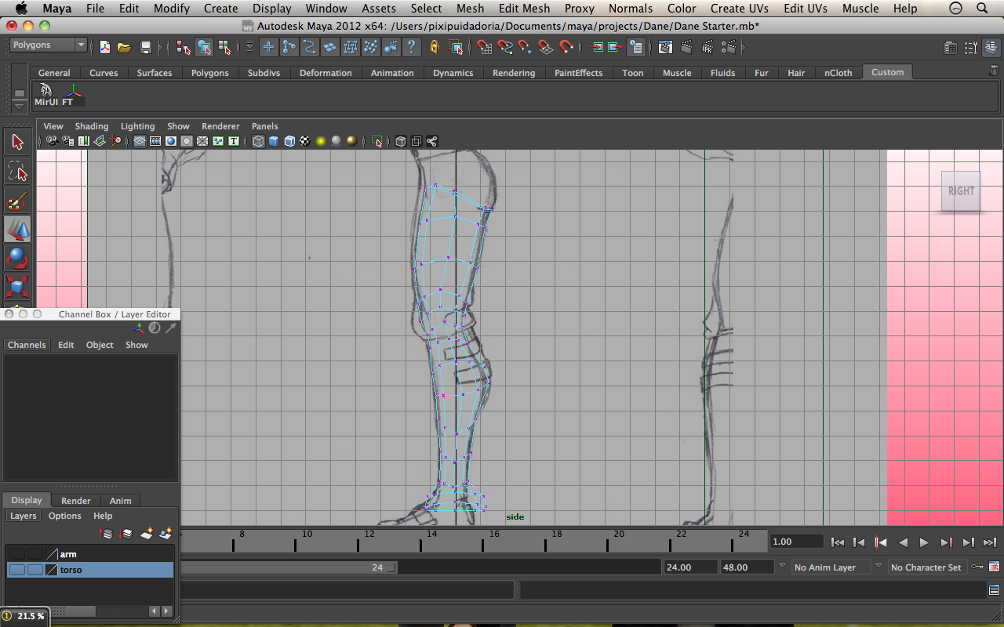The width and height of the screenshot is (1004, 627).
Task: Toggle visibility box of arm layer
Action: (x=16, y=554)
